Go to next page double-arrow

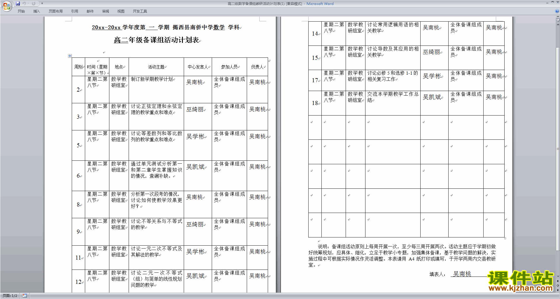coord(558,290)
